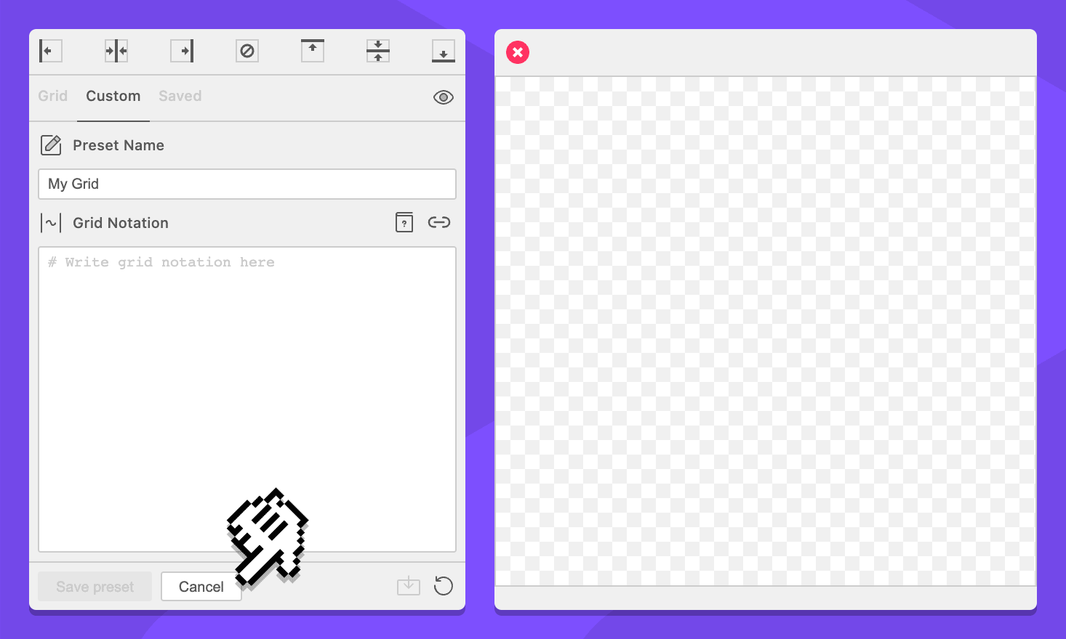Select the Custom tab
Viewport: 1066px width, 639px height.
[x=113, y=96]
